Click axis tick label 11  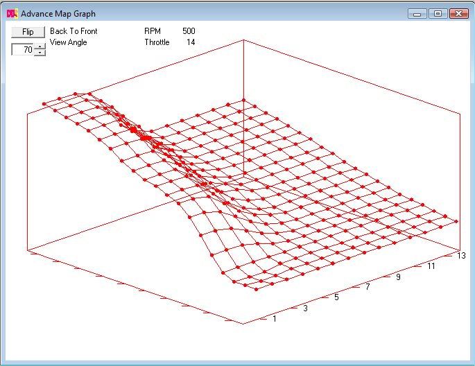click(430, 266)
